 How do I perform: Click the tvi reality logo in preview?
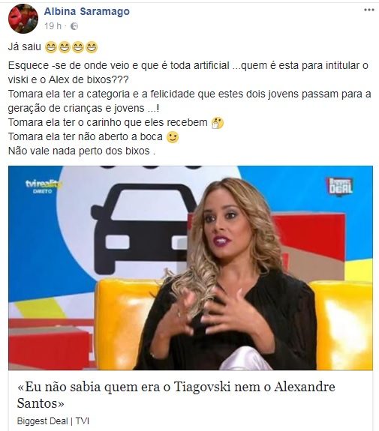click(44, 186)
